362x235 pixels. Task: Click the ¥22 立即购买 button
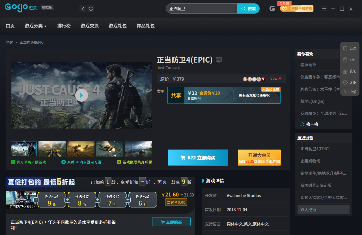pyautogui.click(x=198, y=158)
